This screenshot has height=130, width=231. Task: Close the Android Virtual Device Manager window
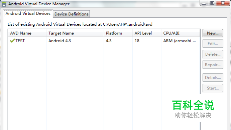click(223, 3)
